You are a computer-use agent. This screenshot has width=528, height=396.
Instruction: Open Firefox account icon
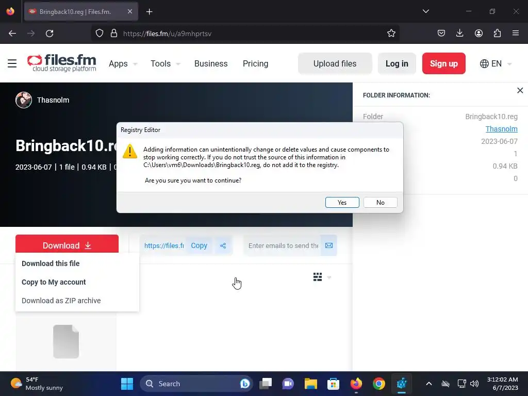478,34
